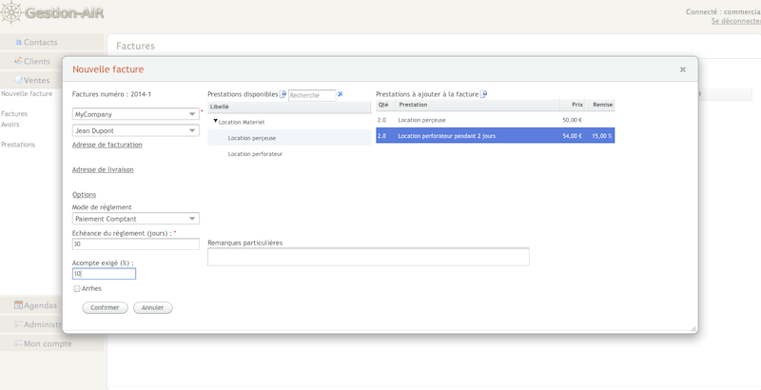761x390 pixels.
Task: Click the 15,00 % remise cell
Action: (x=602, y=136)
